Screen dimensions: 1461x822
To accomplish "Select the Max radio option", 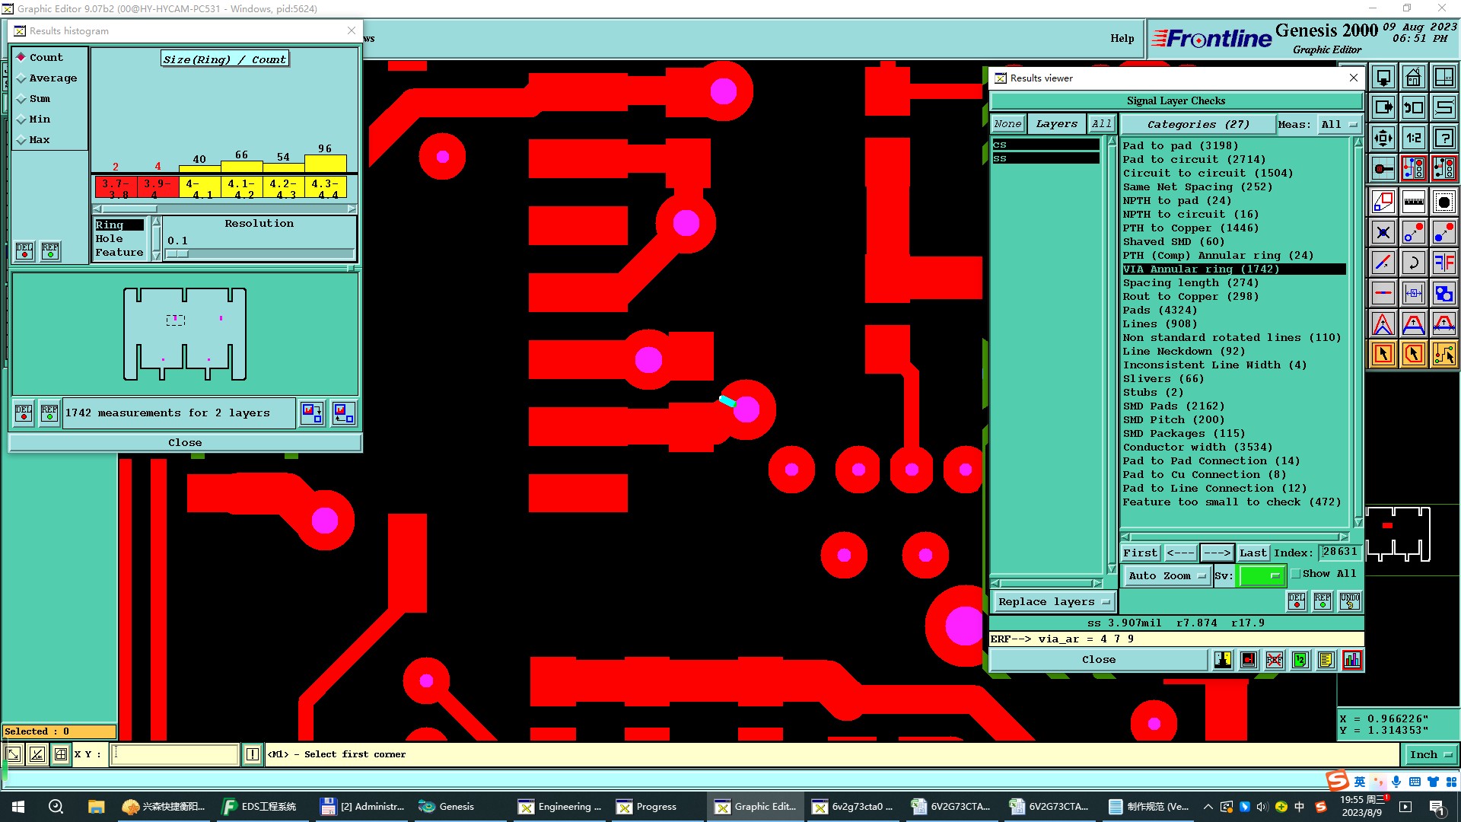I will point(22,140).
